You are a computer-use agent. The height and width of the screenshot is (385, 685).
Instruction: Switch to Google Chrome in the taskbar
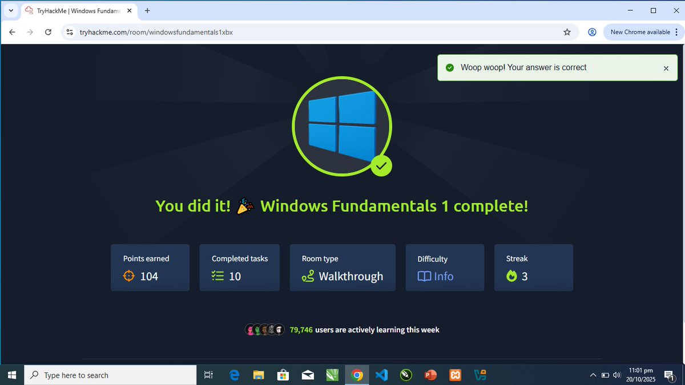pos(357,375)
